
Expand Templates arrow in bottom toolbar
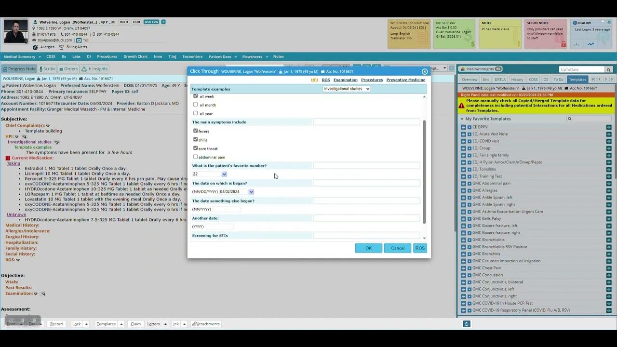[x=121, y=324]
